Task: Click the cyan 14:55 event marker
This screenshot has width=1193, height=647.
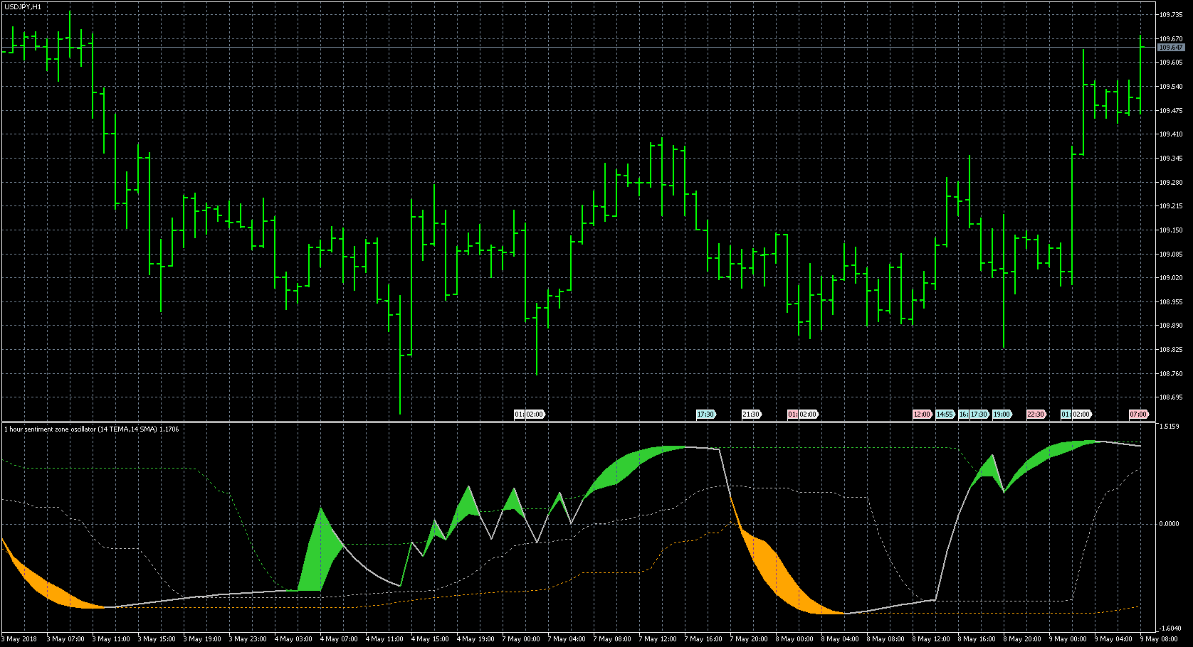Action: 945,415
